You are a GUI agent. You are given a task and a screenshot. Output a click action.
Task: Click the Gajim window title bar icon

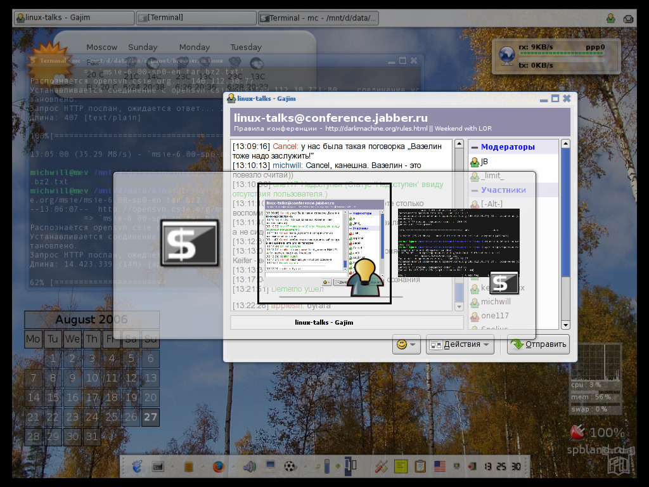(231, 98)
